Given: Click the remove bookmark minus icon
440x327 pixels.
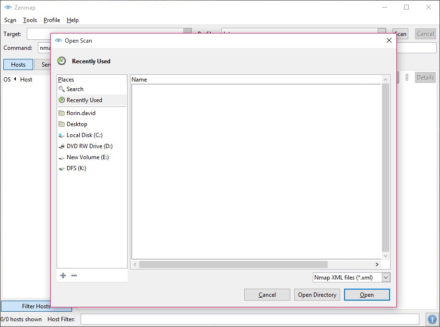Looking at the screenshot, I should (x=74, y=275).
